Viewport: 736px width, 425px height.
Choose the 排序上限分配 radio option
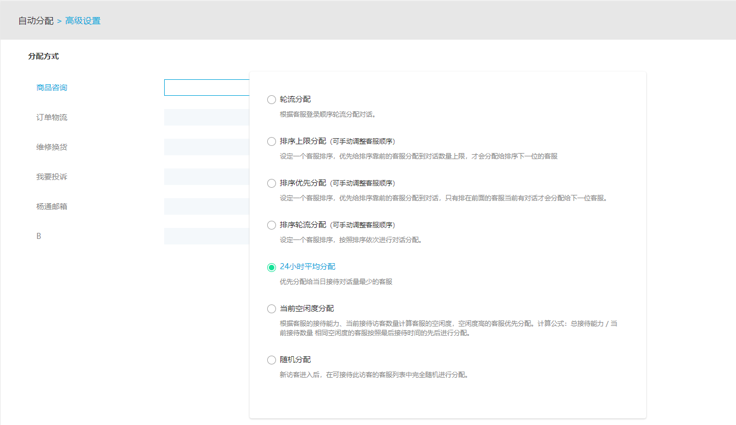(x=271, y=141)
